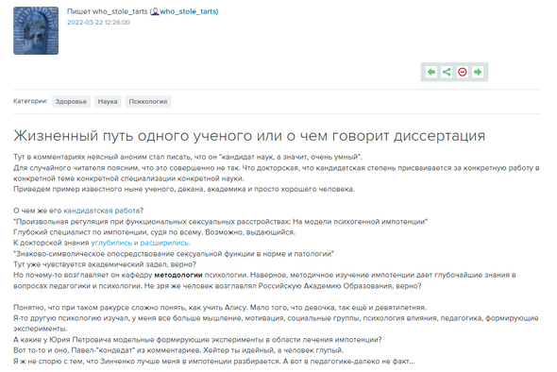Click the 'Категории:' label
557x372 pixels.
coord(30,101)
